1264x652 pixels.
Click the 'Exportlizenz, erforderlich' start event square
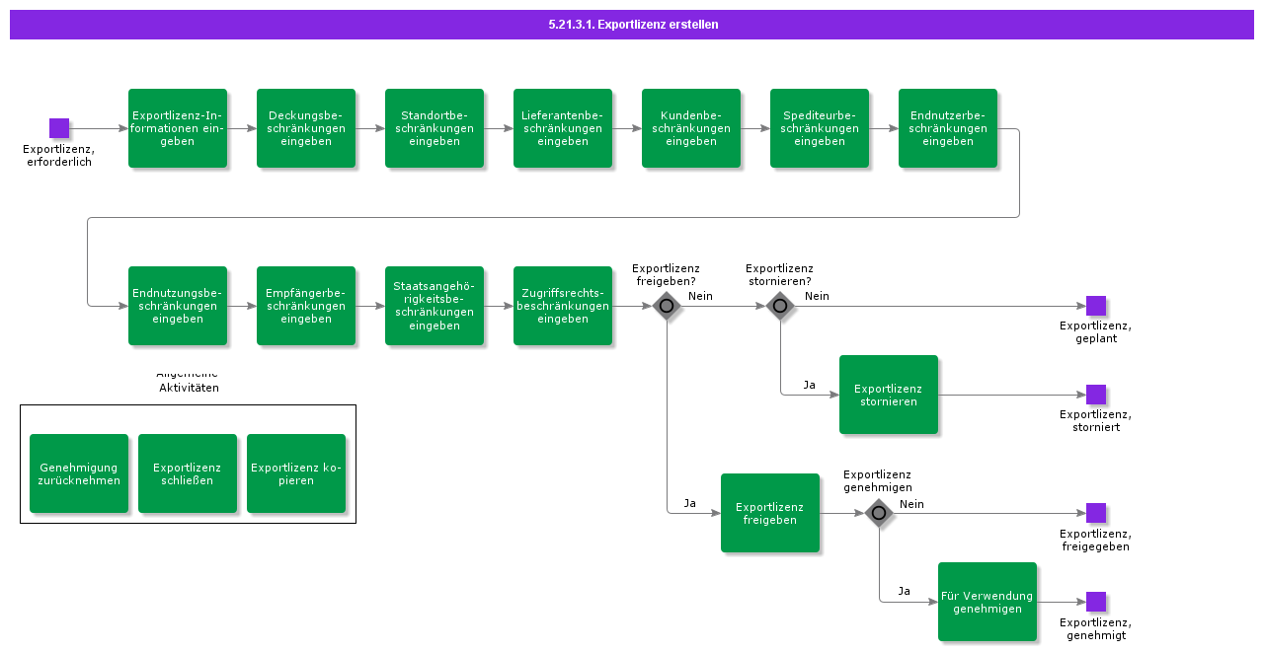59,128
